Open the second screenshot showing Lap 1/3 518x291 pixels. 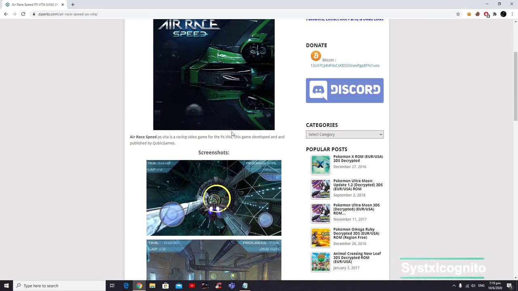coord(214,260)
